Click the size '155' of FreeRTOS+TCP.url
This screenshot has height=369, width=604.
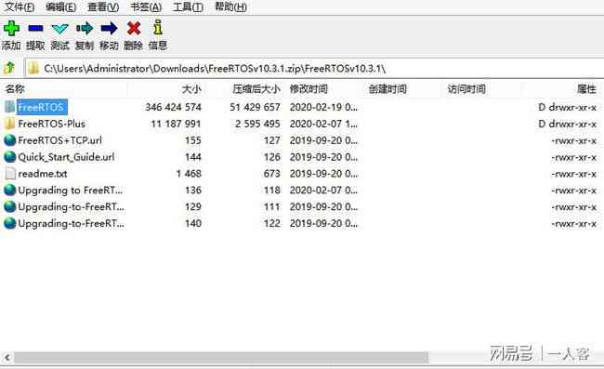pos(193,140)
